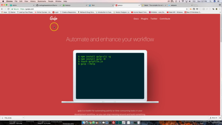Open the Games bookmarks folder

point(12,12)
